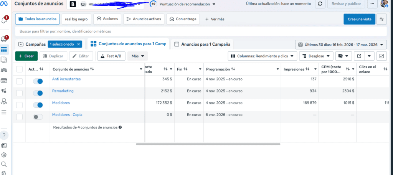Screen dimensions: 393x175
Task: Open the billing credit card icon in sidebar
Action: (x=4, y=81)
